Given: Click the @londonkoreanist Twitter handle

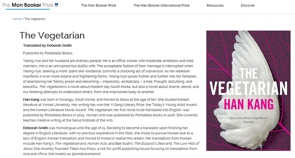Looking at the screenshot, I should click(86, 154).
